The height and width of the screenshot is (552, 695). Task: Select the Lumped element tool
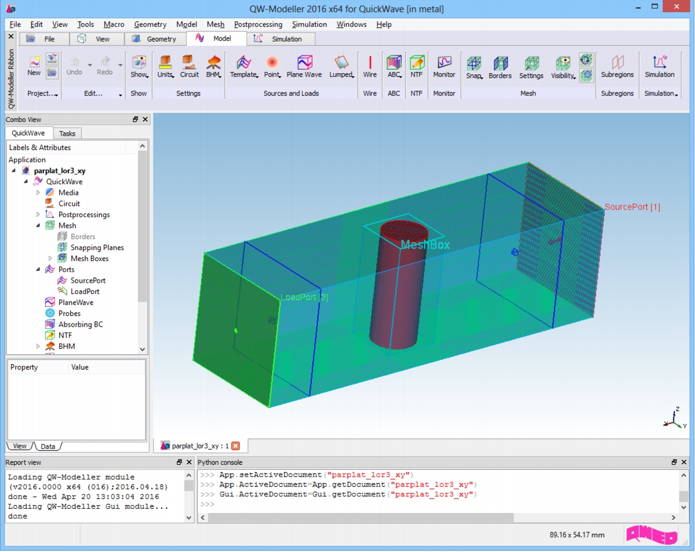click(x=341, y=67)
